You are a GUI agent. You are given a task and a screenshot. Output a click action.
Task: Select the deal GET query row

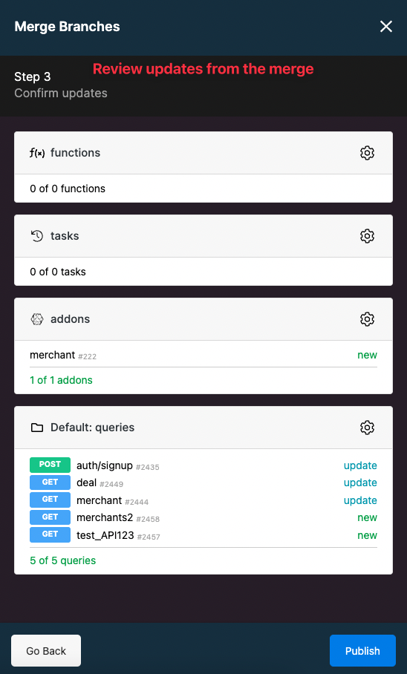203,482
